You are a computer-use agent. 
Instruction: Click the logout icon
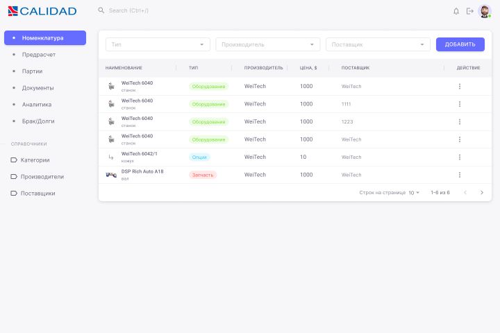pyautogui.click(x=469, y=11)
